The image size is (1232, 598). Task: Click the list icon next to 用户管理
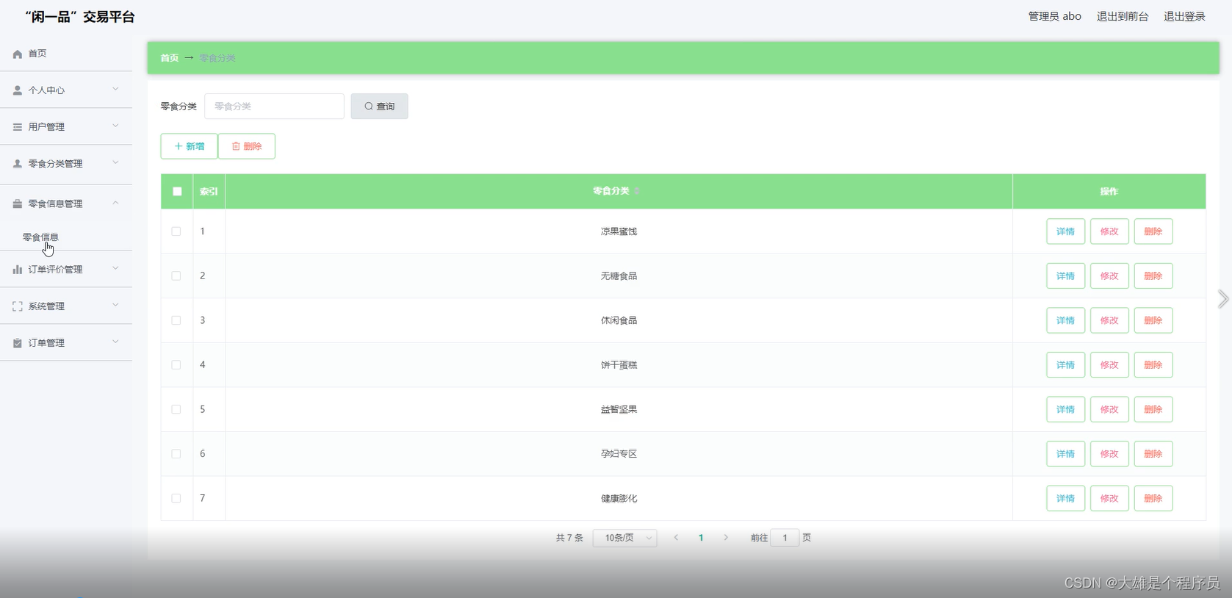[x=18, y=127]
